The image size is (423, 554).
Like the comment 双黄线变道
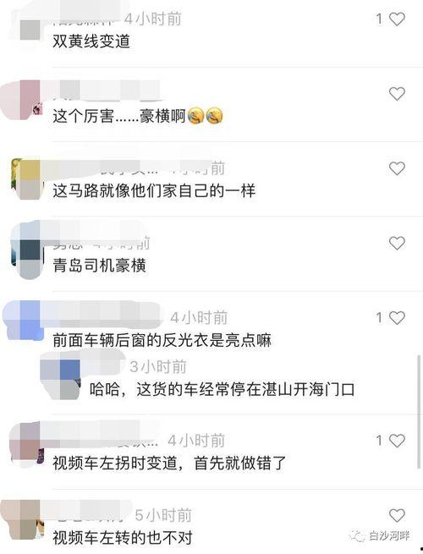coord(397,19)
